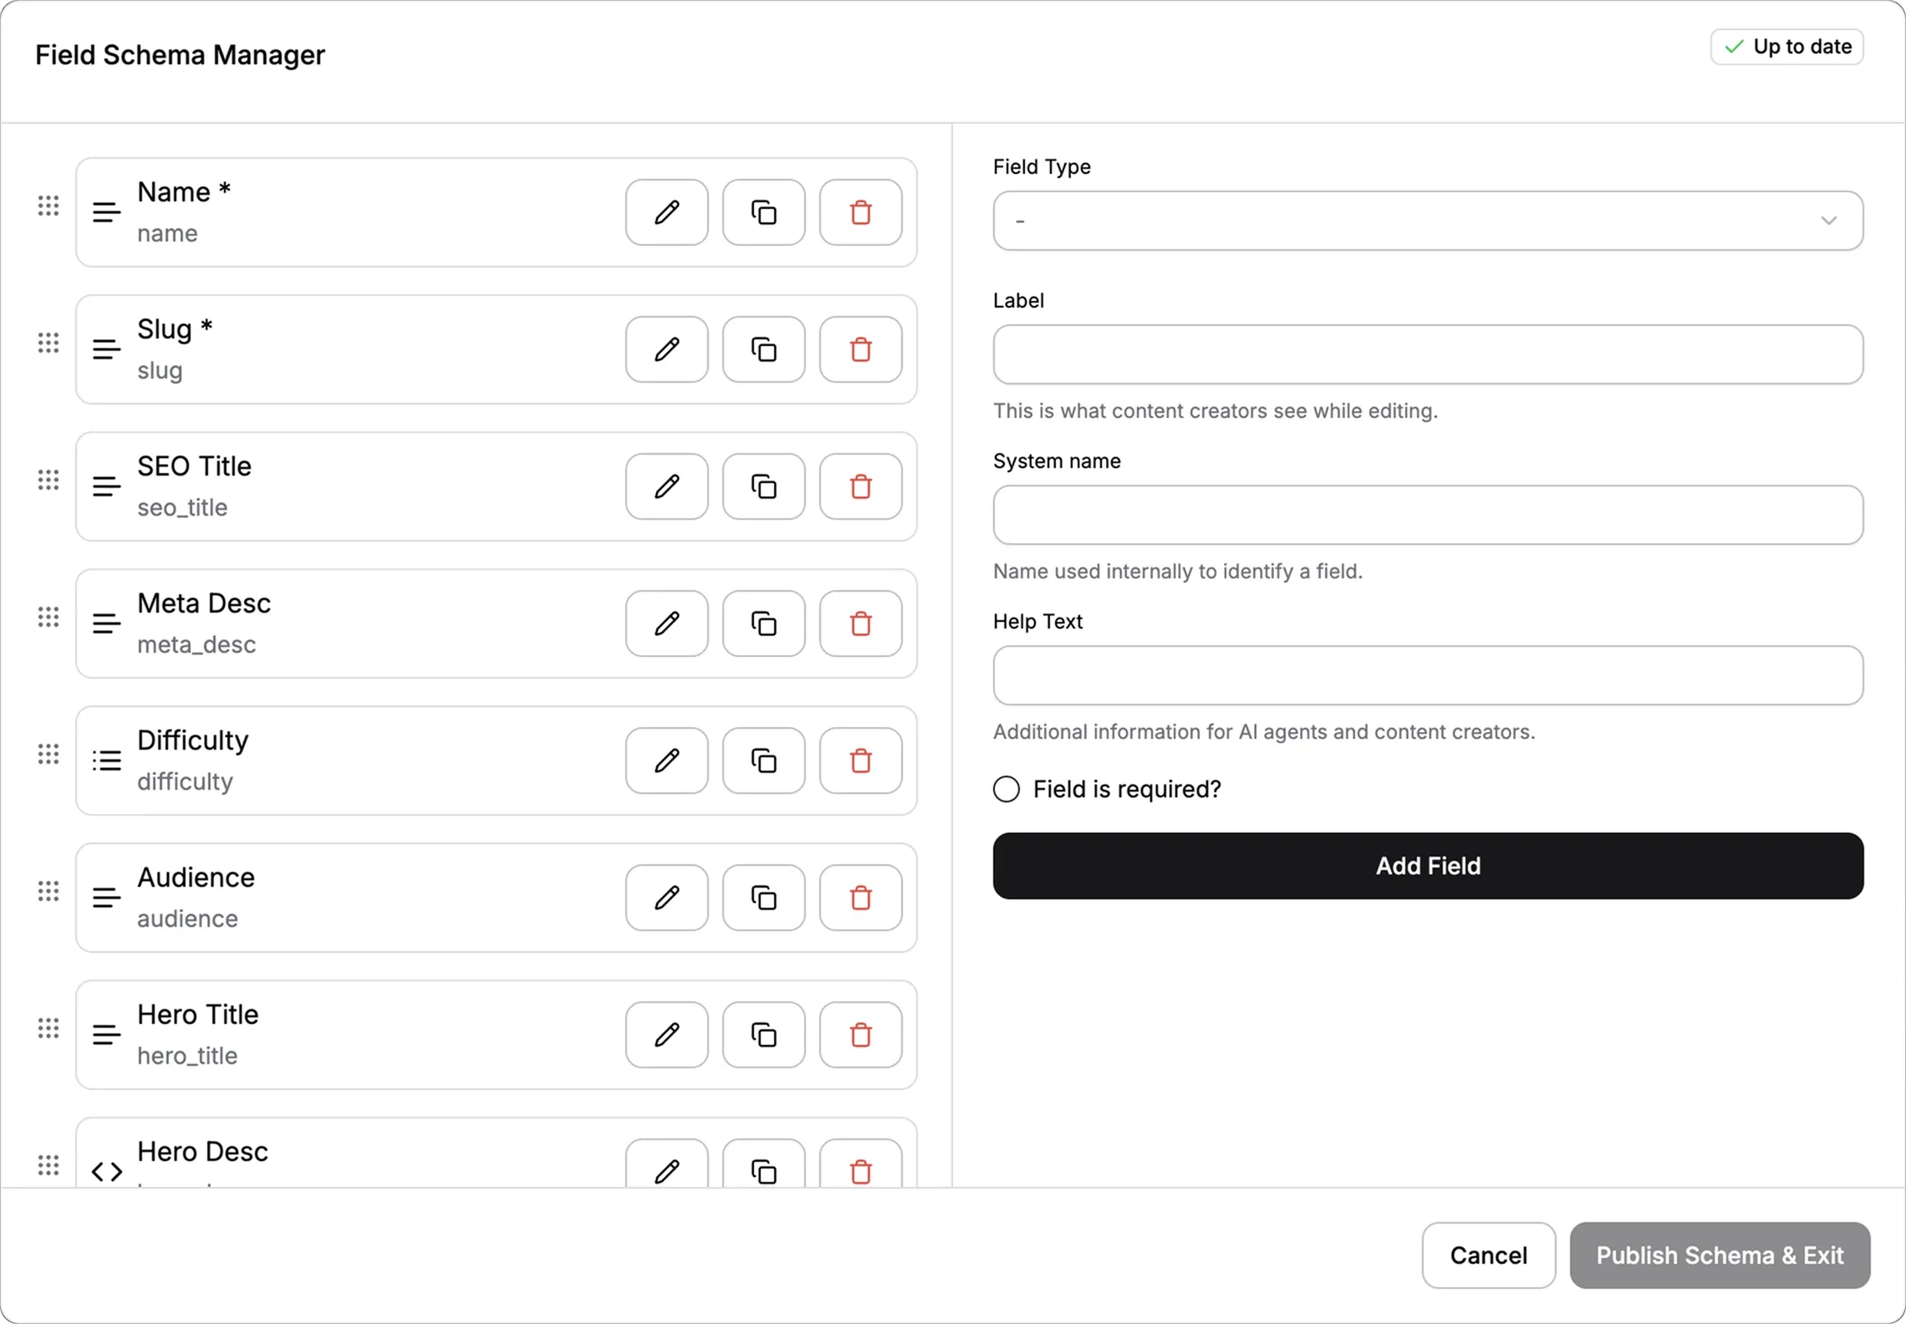
Task: Remove the Audience field
Action: (x=860, y=898)
